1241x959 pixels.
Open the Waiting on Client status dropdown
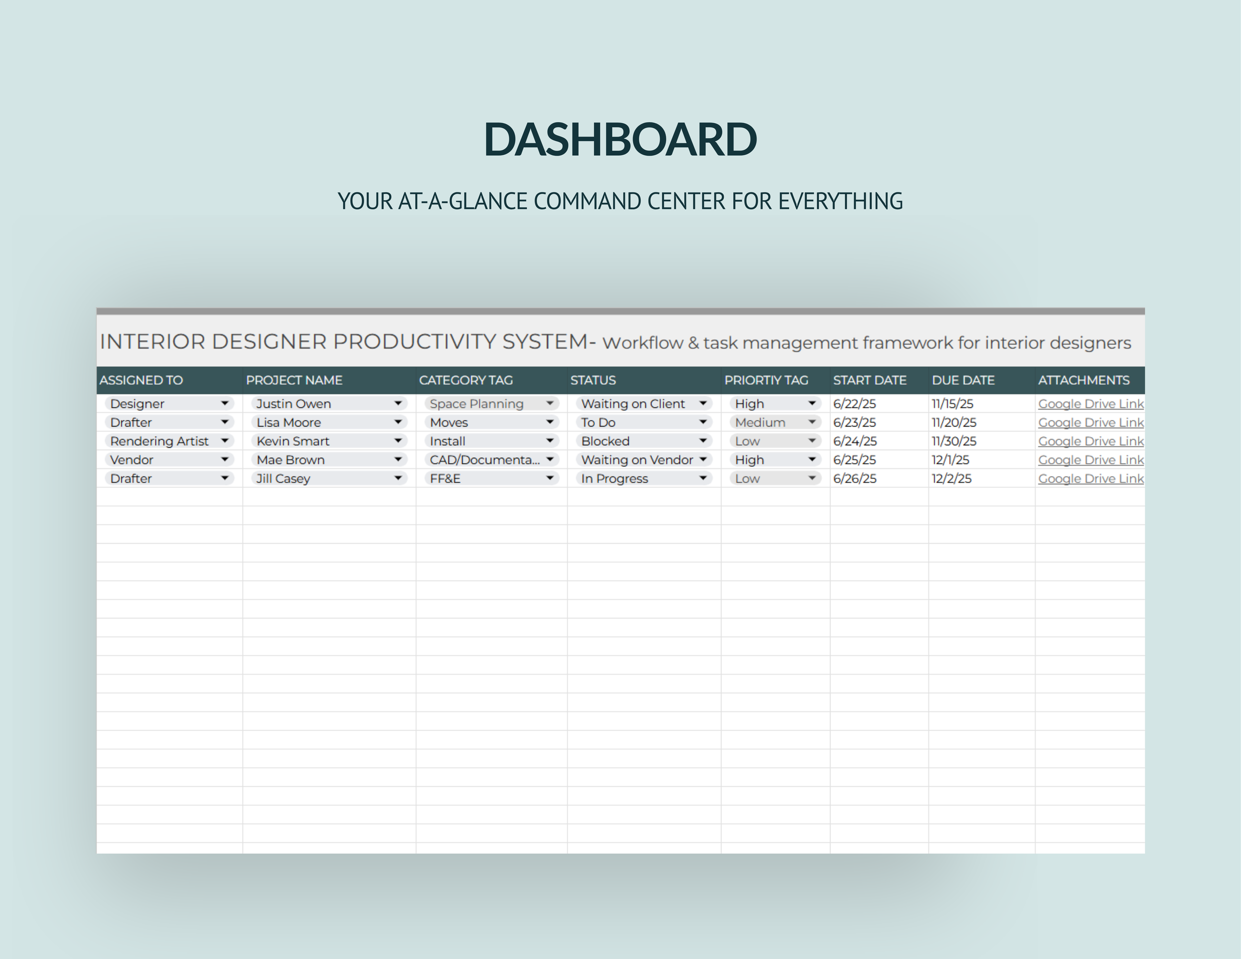coord(703,404)
